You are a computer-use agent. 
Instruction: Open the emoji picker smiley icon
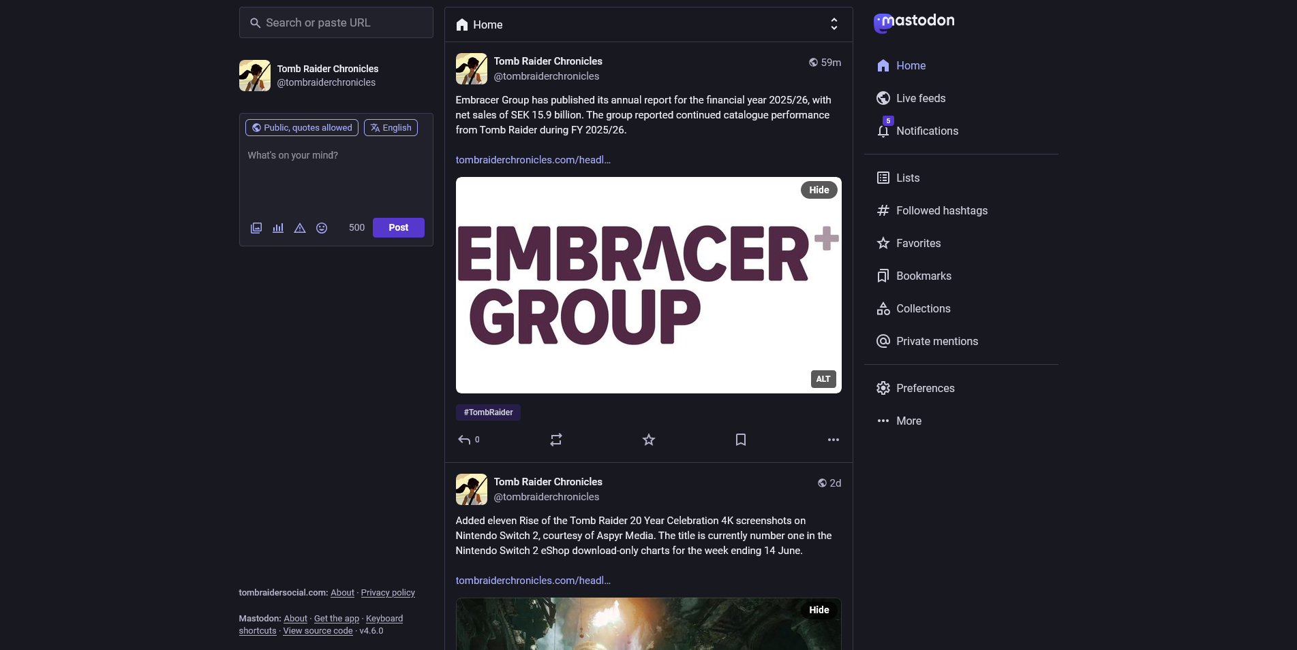tap(322, 228)
